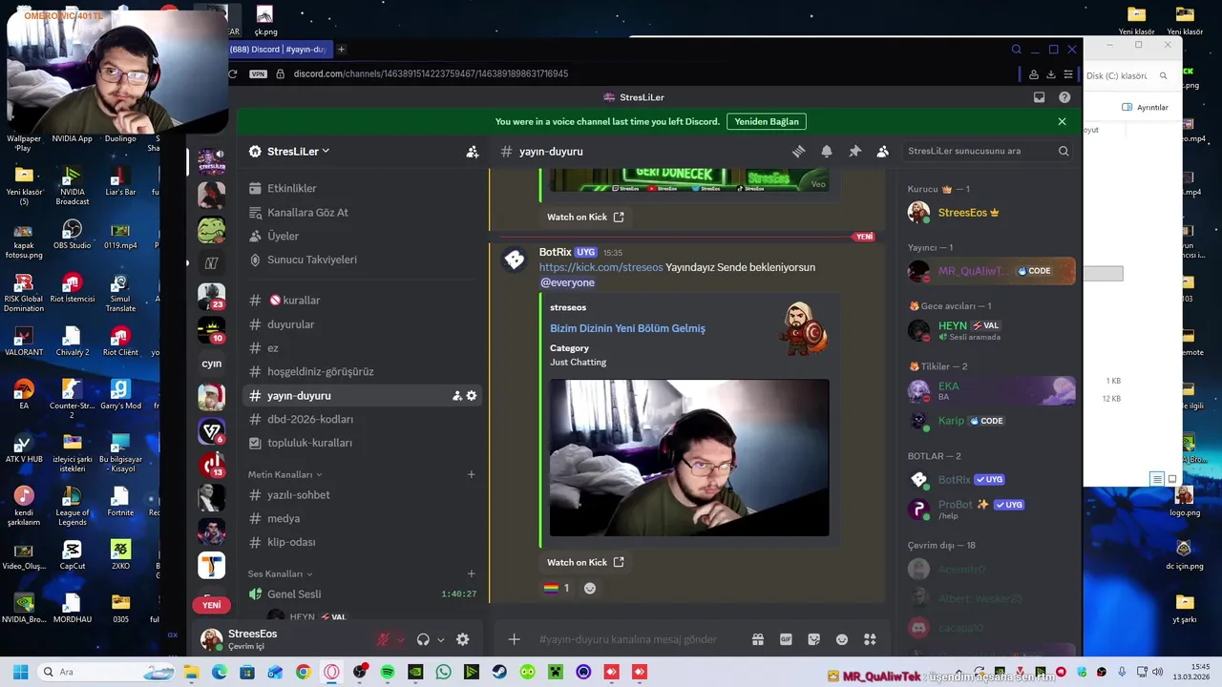Select the duyurular channel
This screenshot has width=1222, height=687.
362,324
